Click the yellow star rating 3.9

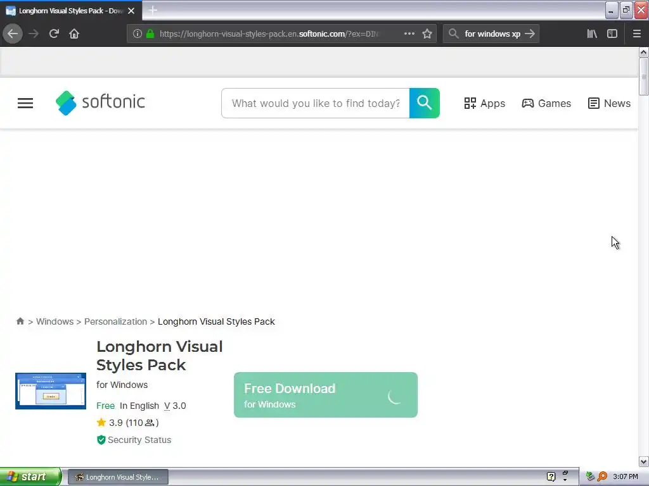(x=101, y=422)
